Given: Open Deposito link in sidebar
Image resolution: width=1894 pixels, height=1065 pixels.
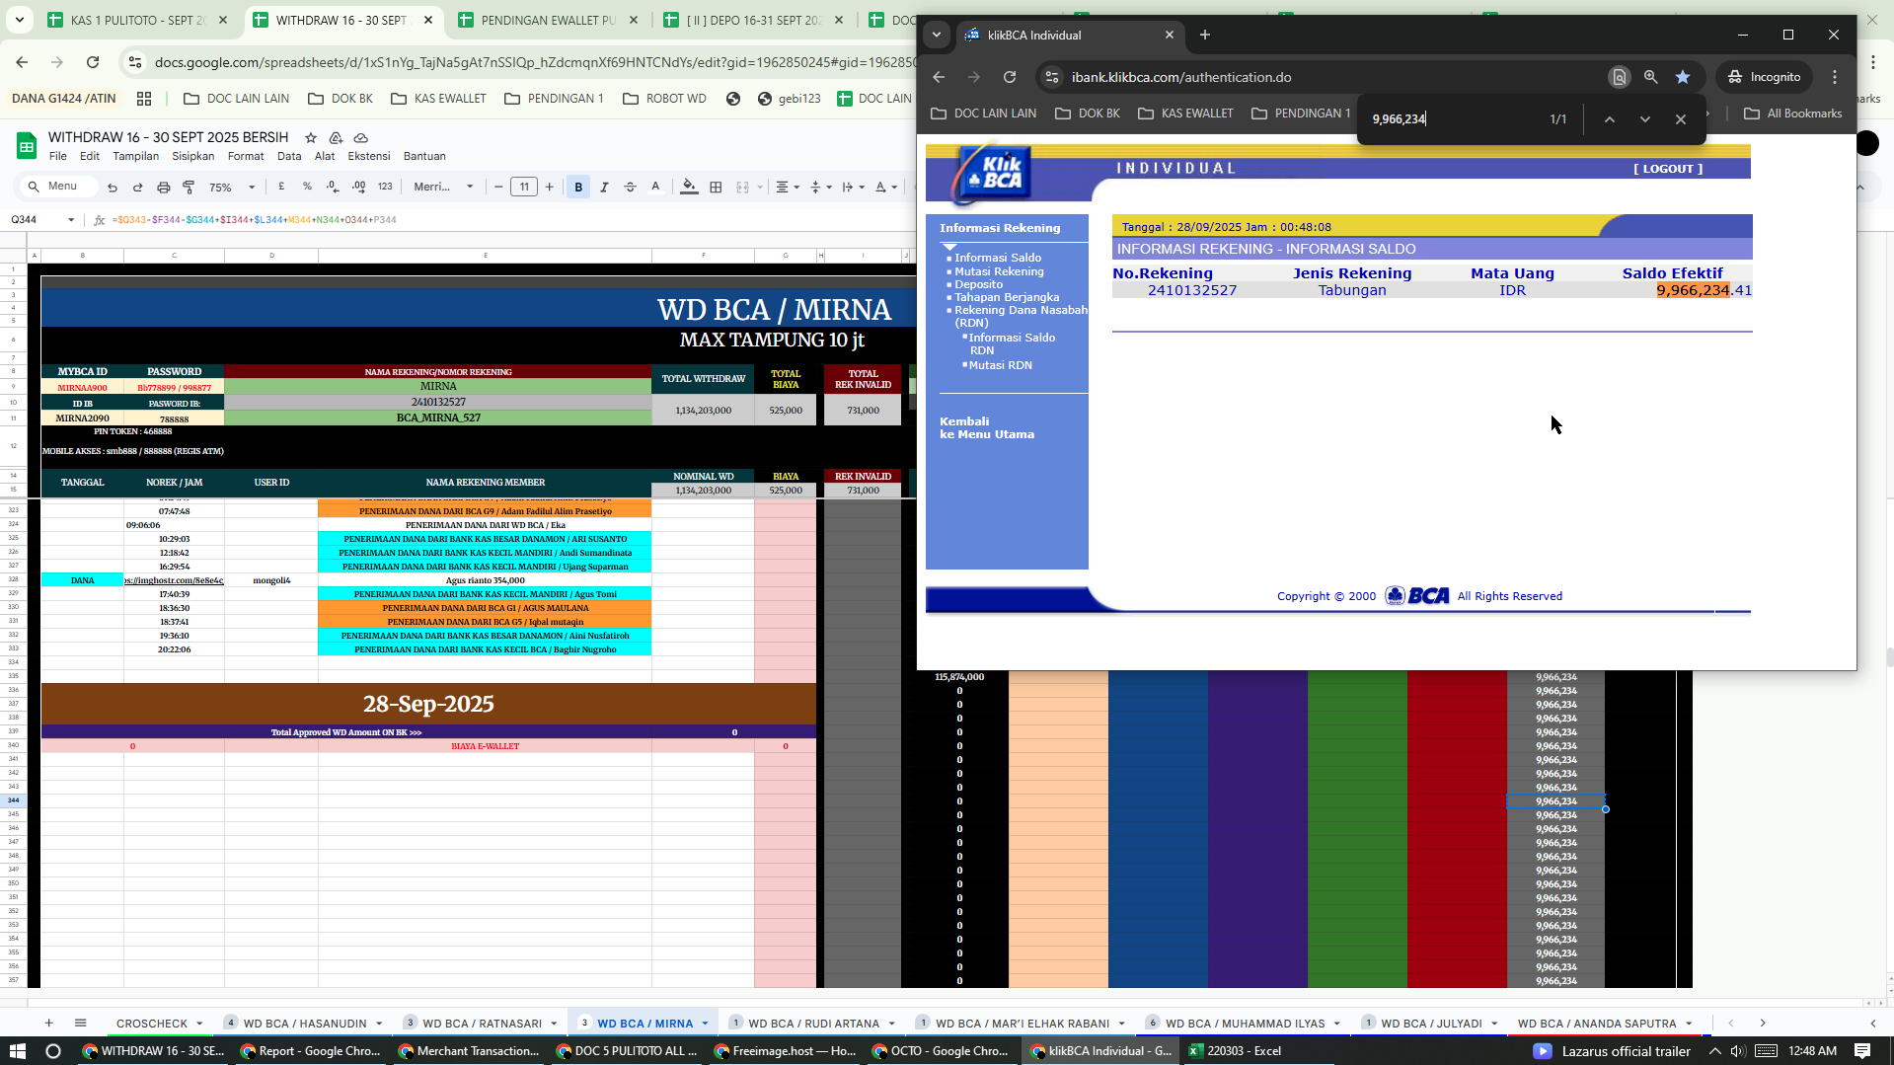Looking at the screenshot, I should (978, 284).
